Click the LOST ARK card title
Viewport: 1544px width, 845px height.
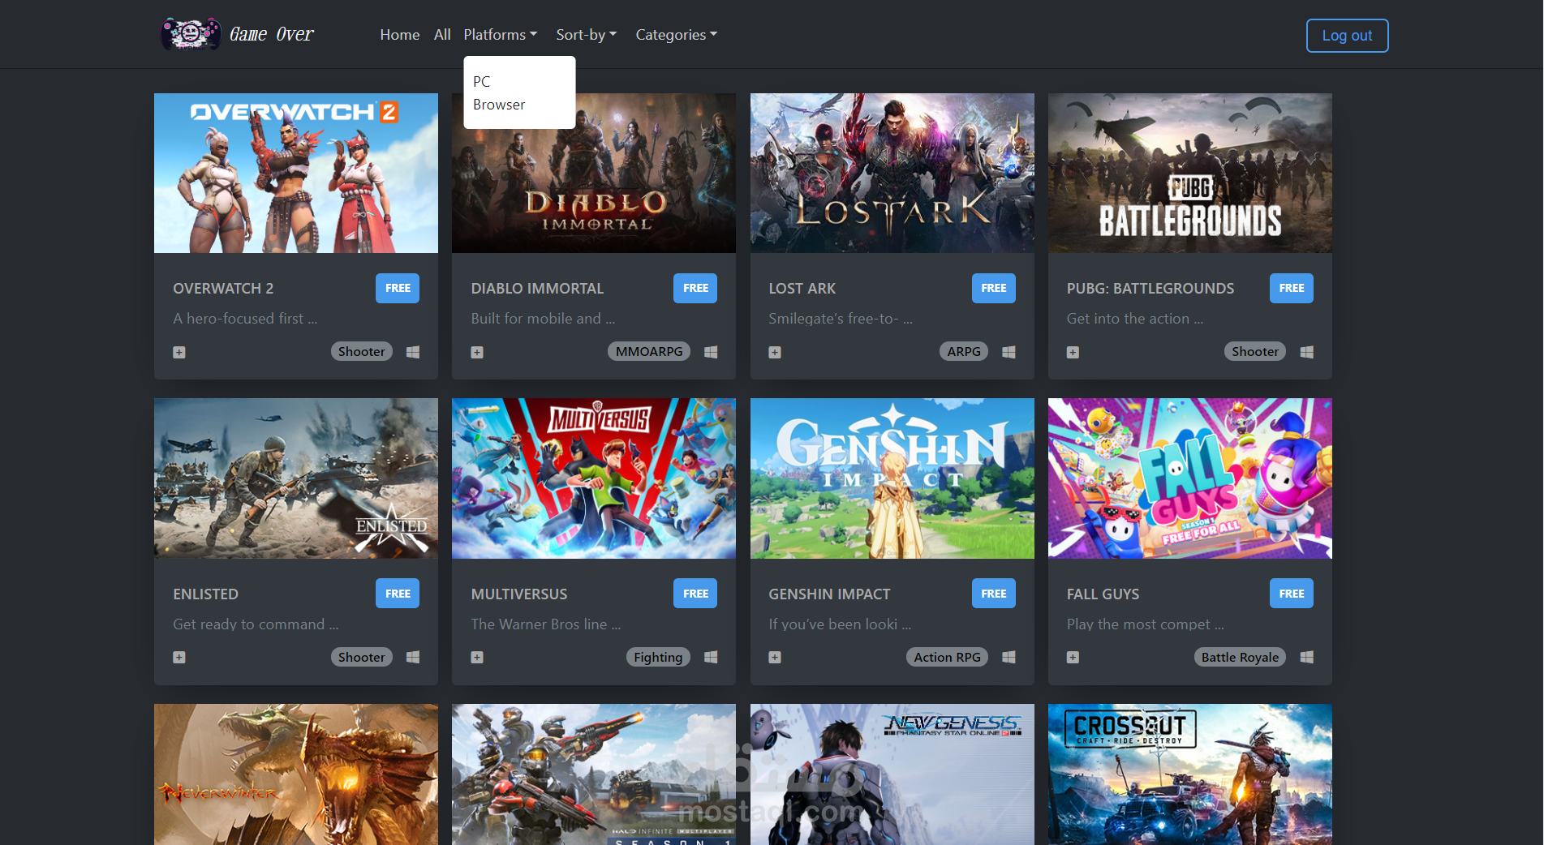click(x=802, y=289)
